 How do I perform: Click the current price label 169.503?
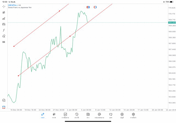[172, 23]
